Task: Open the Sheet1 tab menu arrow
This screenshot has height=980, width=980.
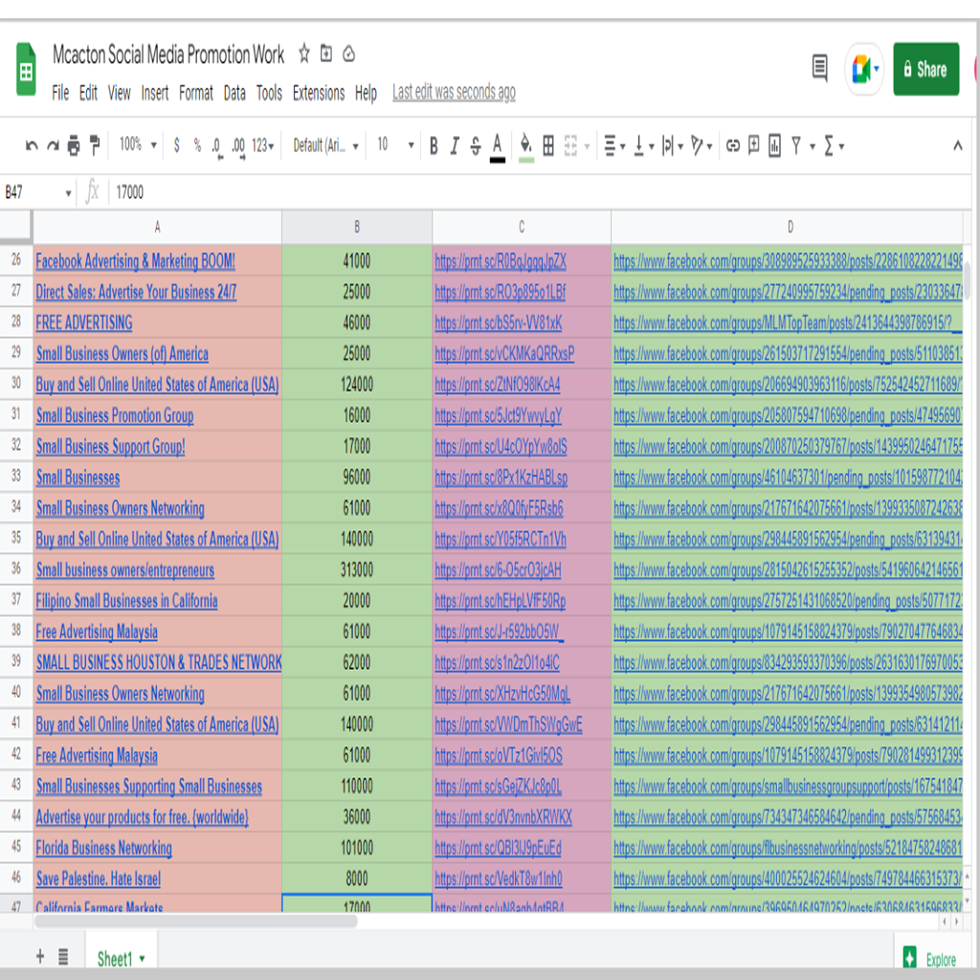Action: tap(143, 959)
